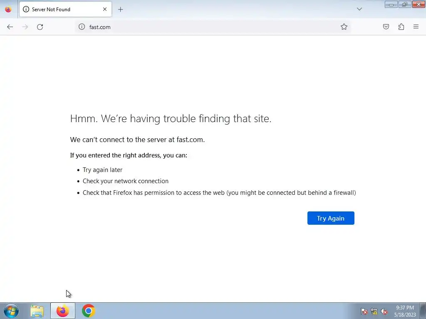Viewport: 426px width, 319px height.
Task: Open the Firefox application menu
Action: click(416, 27)
